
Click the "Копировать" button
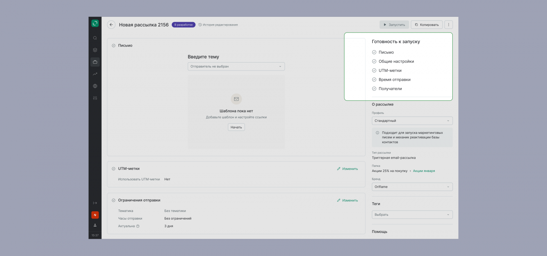click(426, 25)
